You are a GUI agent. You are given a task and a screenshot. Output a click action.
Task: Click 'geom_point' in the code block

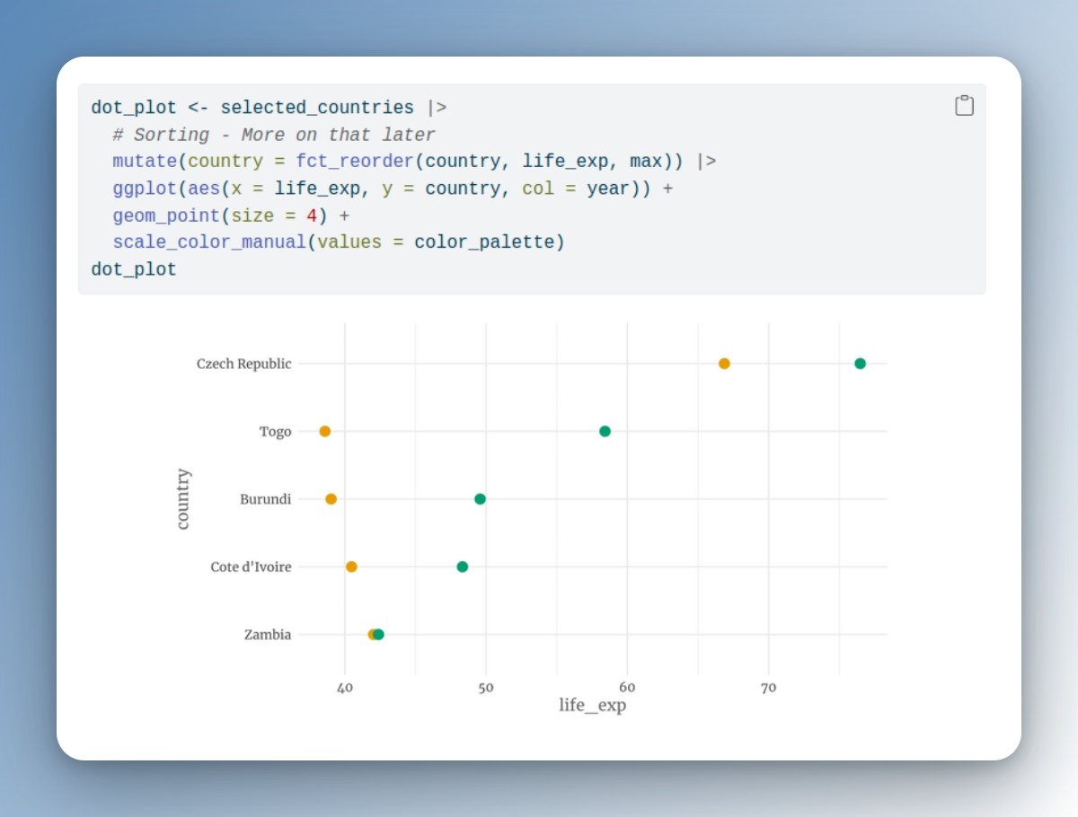point(166,215)
